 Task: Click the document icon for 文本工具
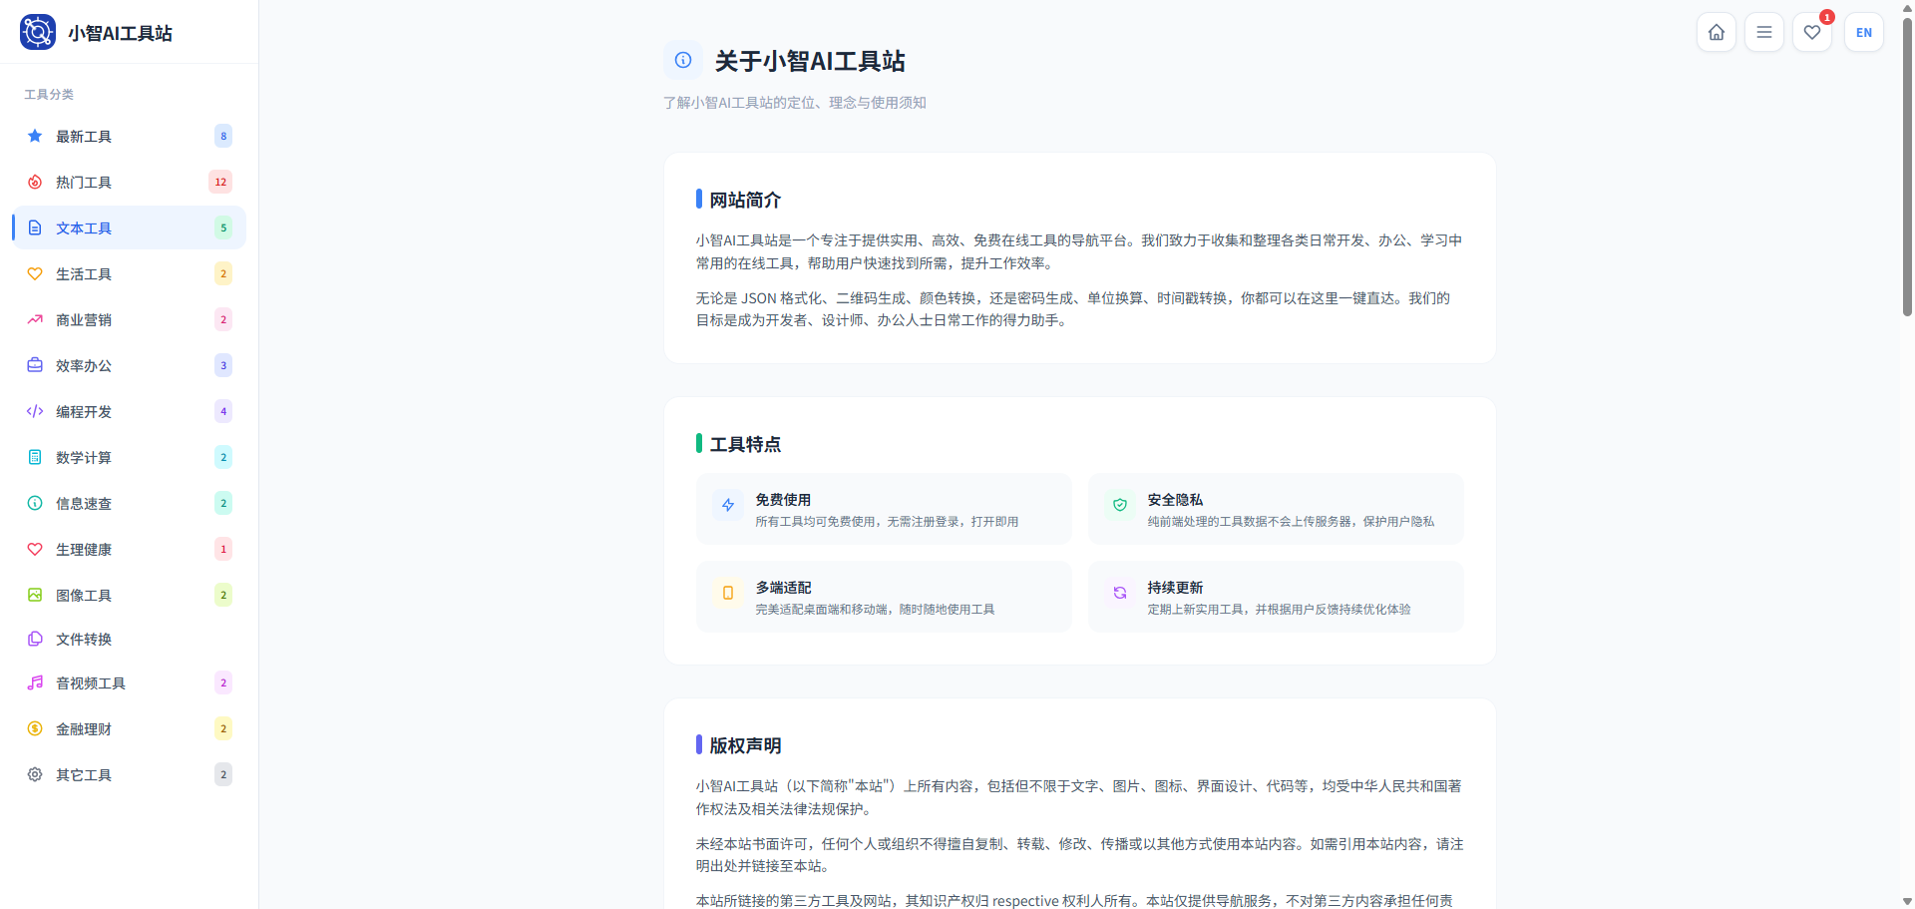point(35,227)
